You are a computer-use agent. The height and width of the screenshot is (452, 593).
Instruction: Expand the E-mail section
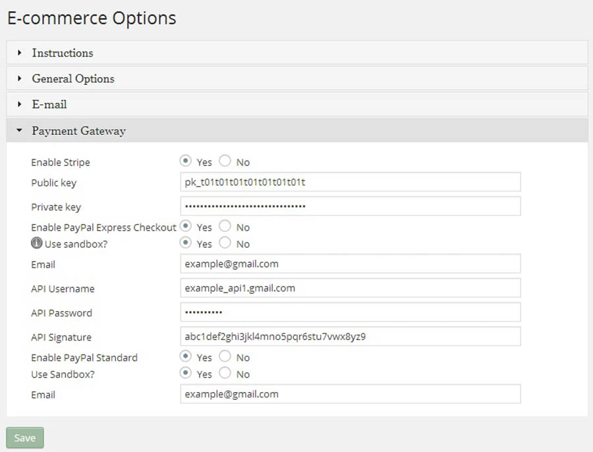(49, 104)
